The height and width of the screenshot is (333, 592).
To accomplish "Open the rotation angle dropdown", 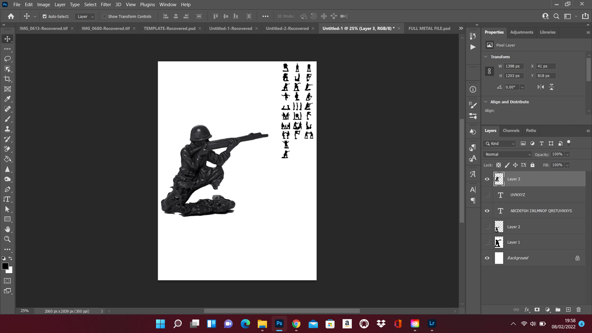I will pyautogui.click(x=522, y=87).
